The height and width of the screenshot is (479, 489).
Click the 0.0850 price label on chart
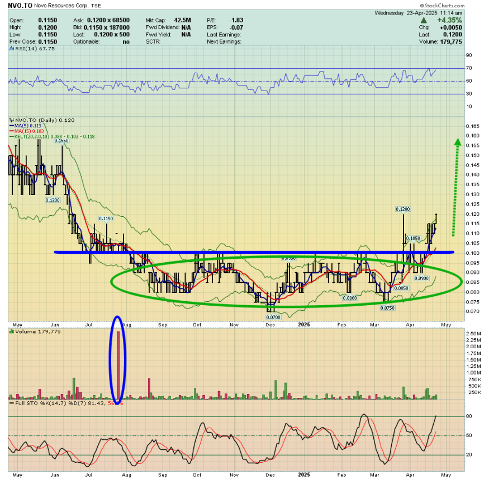(401, 288)
